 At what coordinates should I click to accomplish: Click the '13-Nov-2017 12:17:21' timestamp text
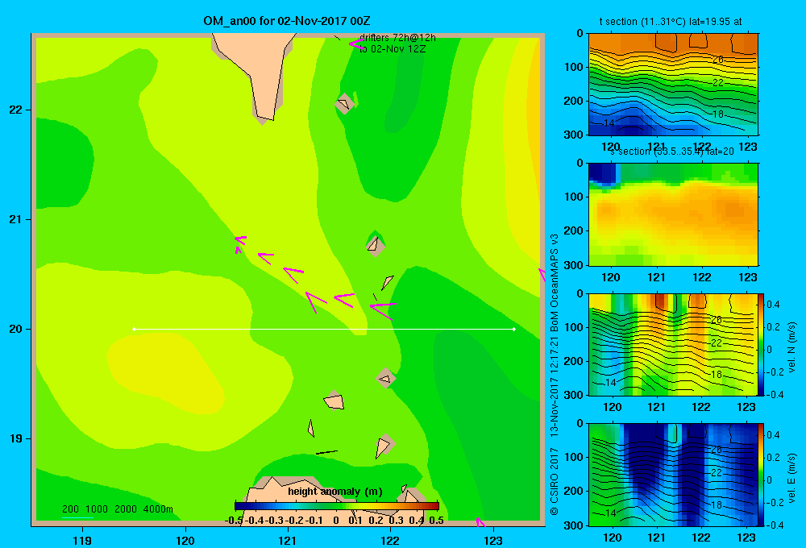555,387
